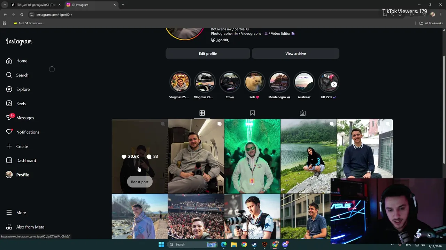
Task: Open post of man in navy sweater
Action: coord(365,149)
